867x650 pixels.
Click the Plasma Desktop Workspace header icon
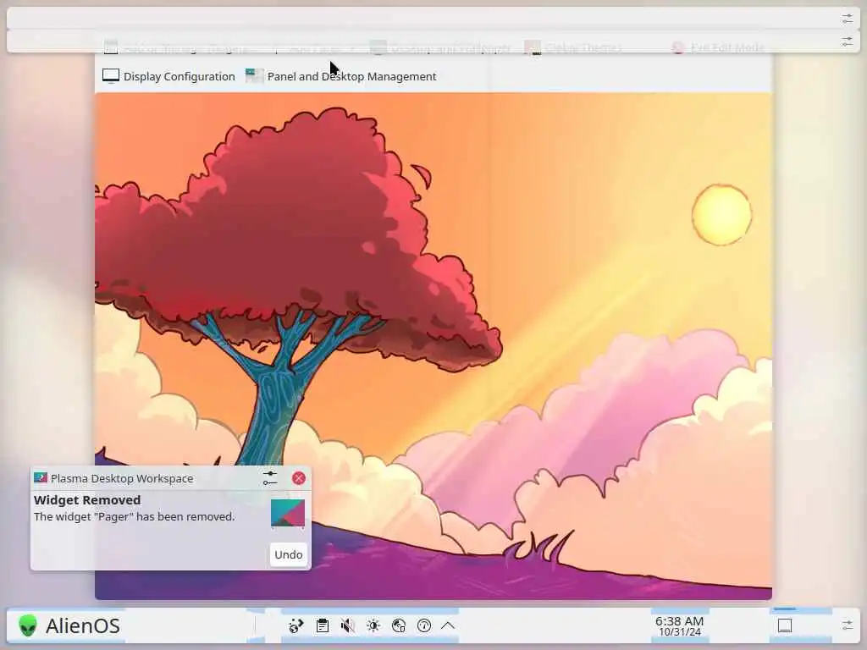(x=41, y=478)
